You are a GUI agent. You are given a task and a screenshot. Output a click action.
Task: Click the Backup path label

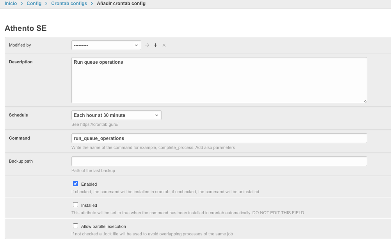[21, 161]
